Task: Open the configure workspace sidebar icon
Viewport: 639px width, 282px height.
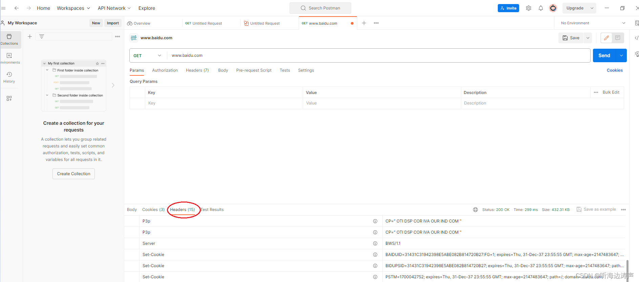Action: coord(9,98)
